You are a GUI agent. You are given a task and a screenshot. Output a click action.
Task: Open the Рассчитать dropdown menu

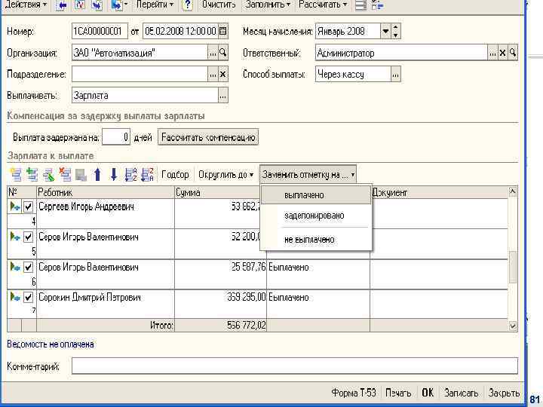[x=323, y=5]
